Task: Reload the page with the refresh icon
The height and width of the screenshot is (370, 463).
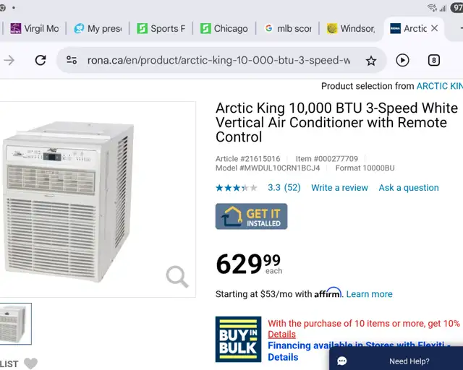Action: (x=41, y=60)
